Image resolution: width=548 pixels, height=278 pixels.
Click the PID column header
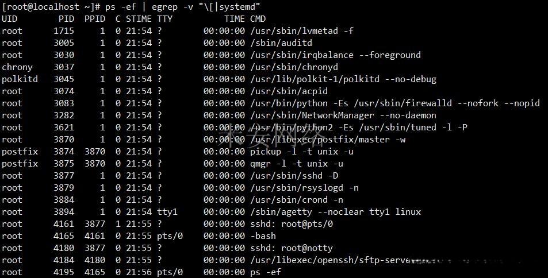[x=66, y=19]
